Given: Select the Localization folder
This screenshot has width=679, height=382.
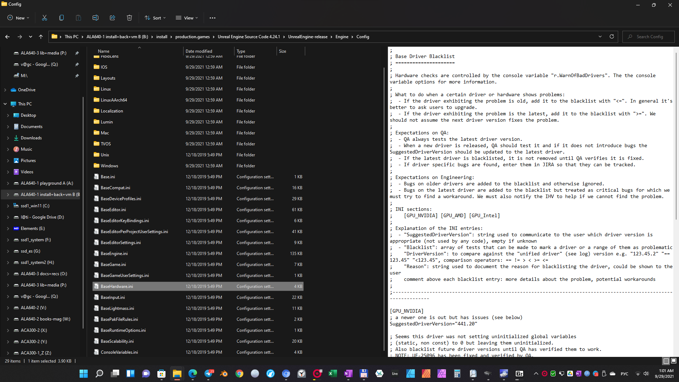Looking at the screenshot, I should pyautogui.click(x=112, y=111).
